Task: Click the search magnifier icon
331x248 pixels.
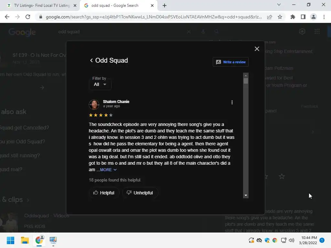Action: (216, 32)
